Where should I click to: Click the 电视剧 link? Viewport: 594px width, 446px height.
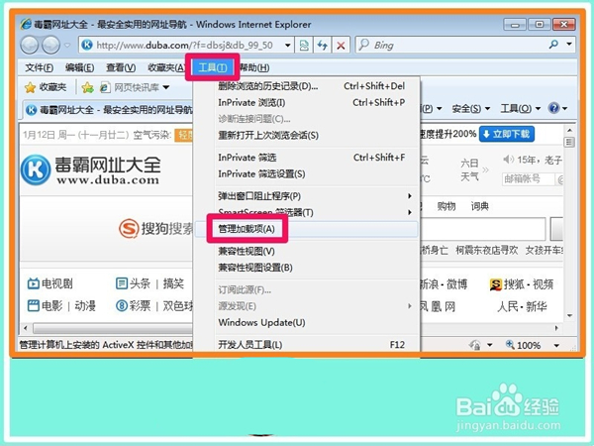pyautogui.click(x=50, y=283)
